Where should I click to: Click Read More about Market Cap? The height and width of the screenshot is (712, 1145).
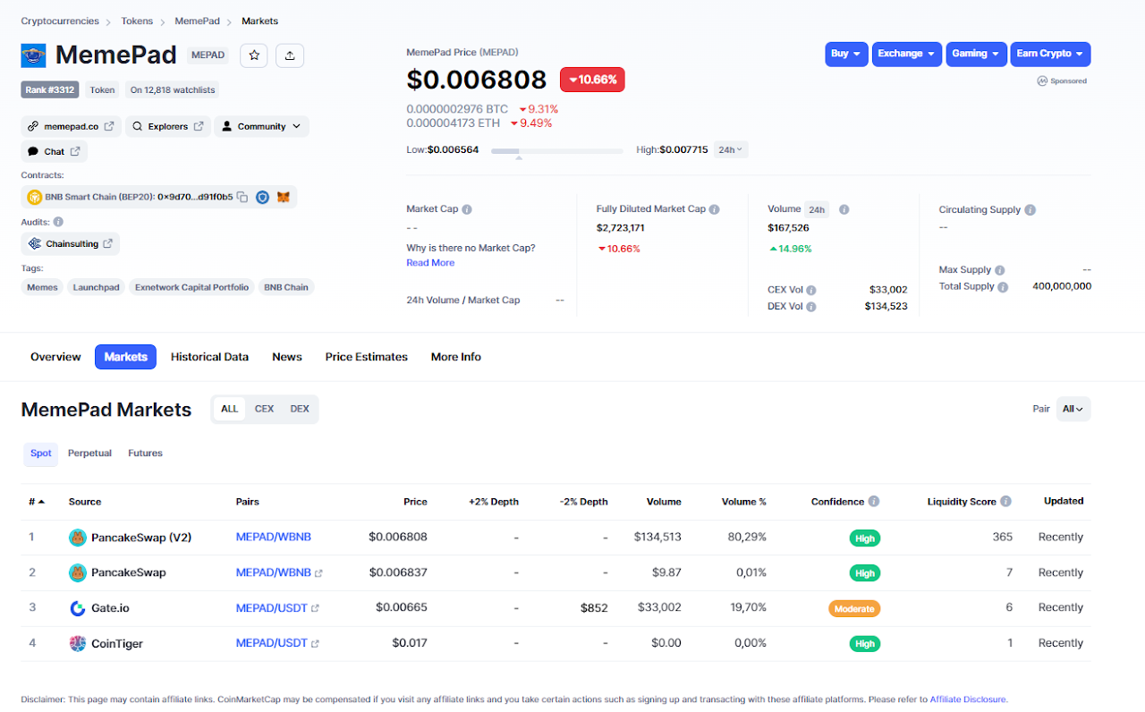[x=430, y=263]
